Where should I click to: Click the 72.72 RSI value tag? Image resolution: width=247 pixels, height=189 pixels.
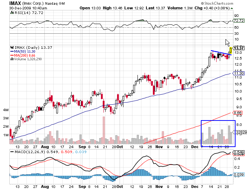pyautogui.click(x=238, y=21)
